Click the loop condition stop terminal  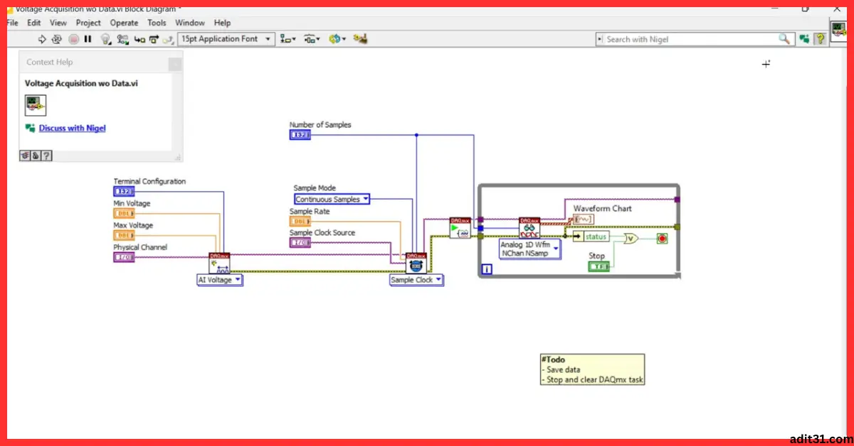click(662, 239)
